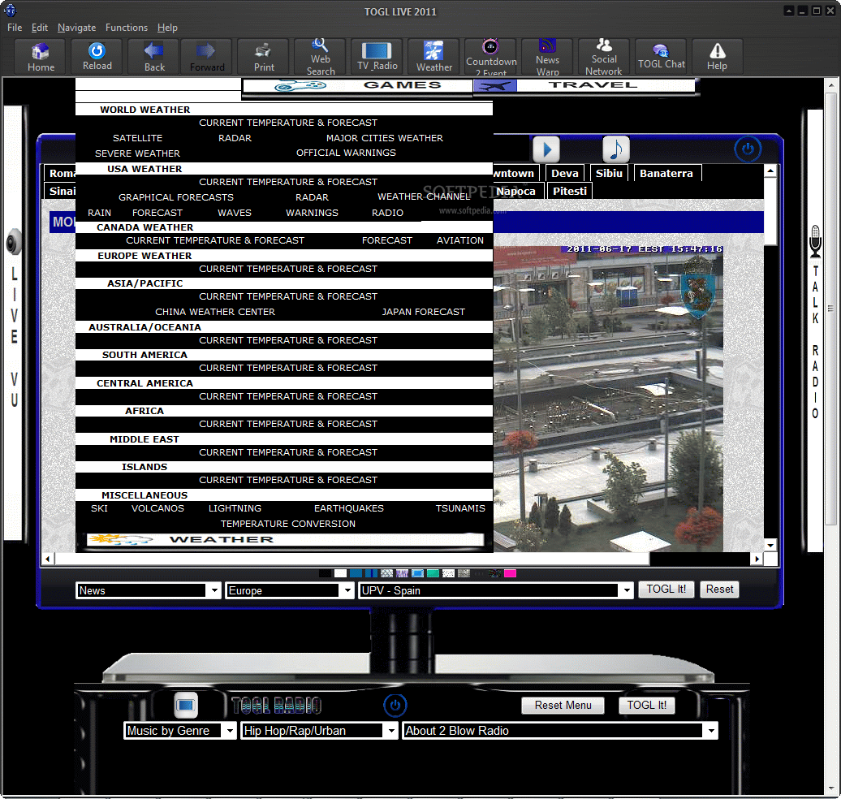Print the page

[263, 57]
